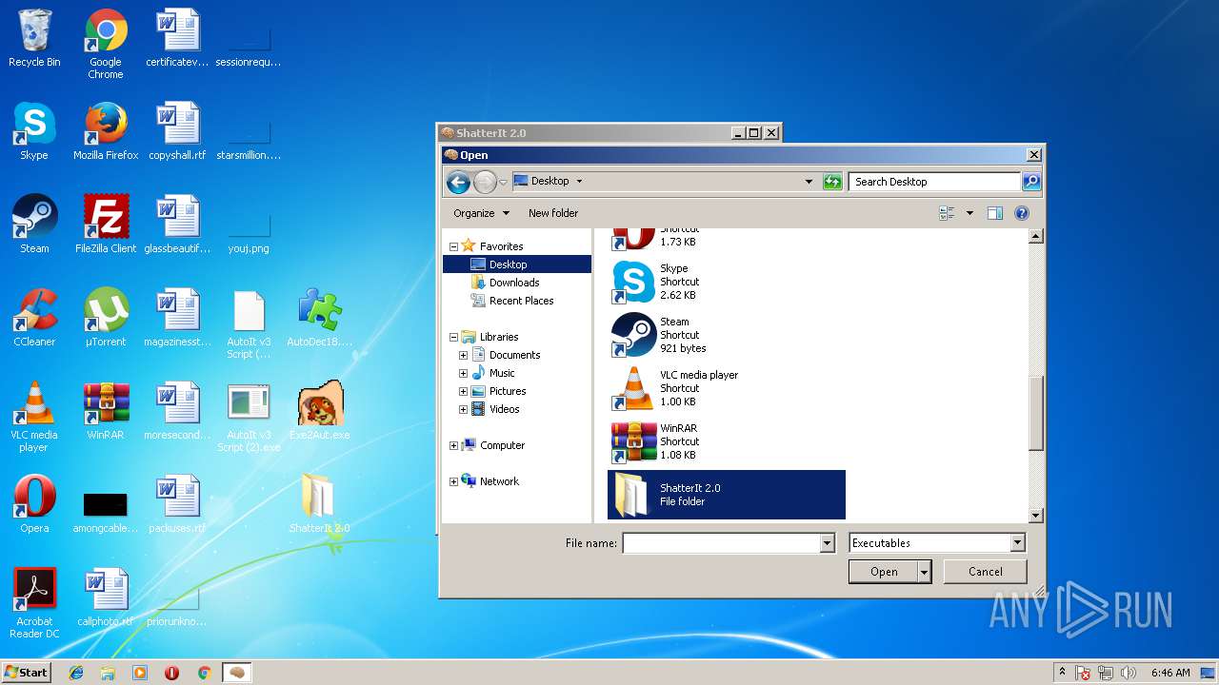Screen dimensions: 1219x685
Task: Expand the Documents library
Action: click(x=463, y=355)
